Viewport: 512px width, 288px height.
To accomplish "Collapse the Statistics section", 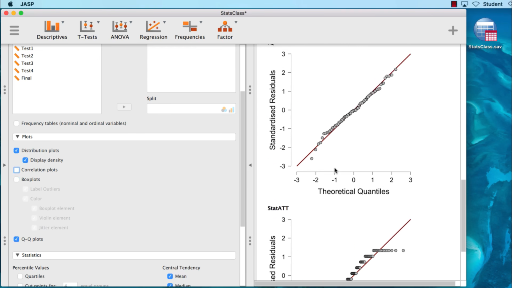I will (124, 255).
